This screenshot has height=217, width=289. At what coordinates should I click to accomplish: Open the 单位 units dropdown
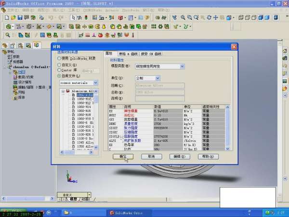158,78
